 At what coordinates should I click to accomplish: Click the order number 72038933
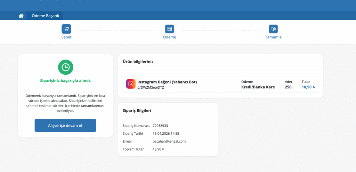click(x=160, y=126)
